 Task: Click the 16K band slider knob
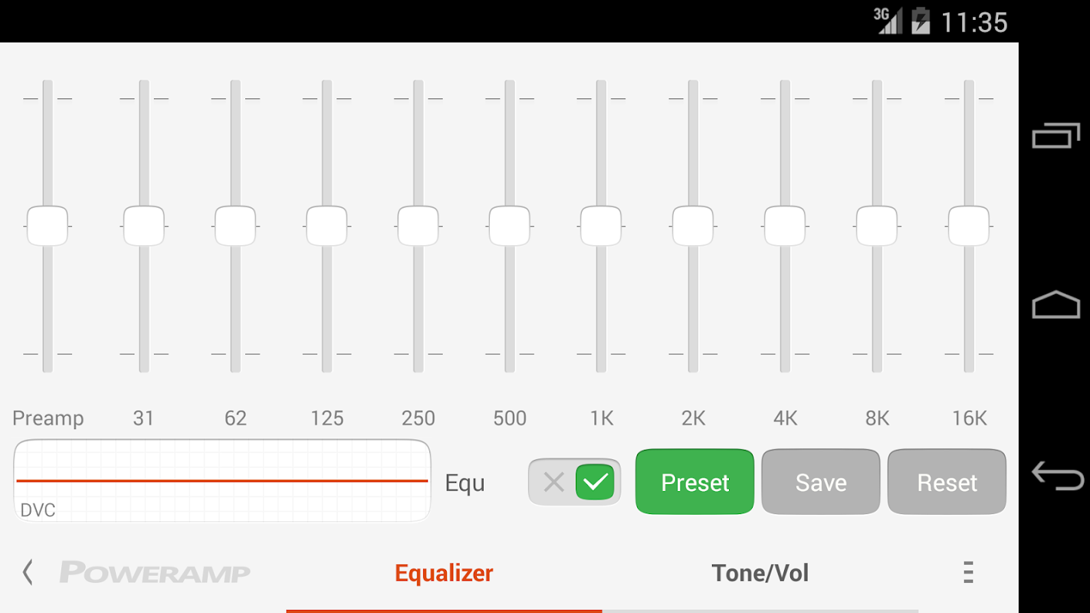point(969,226)
